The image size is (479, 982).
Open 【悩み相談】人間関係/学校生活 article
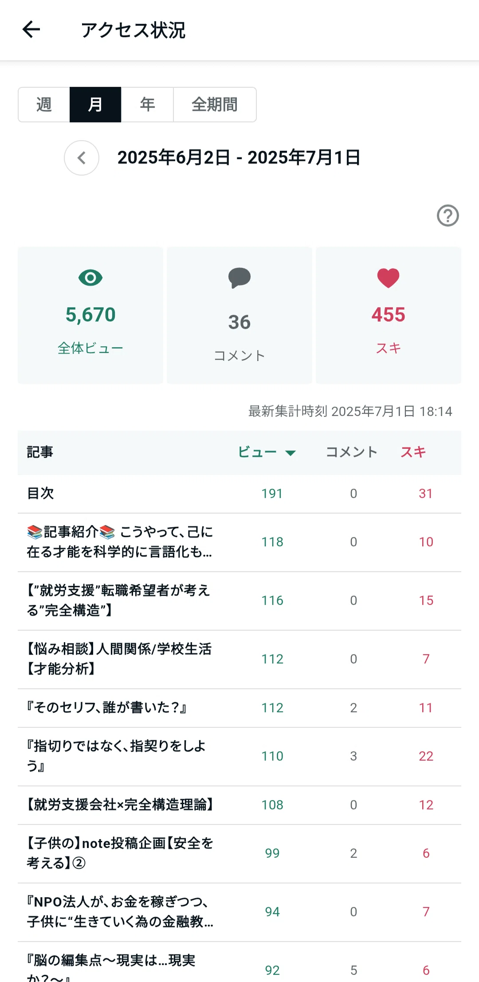click(239, 659)
